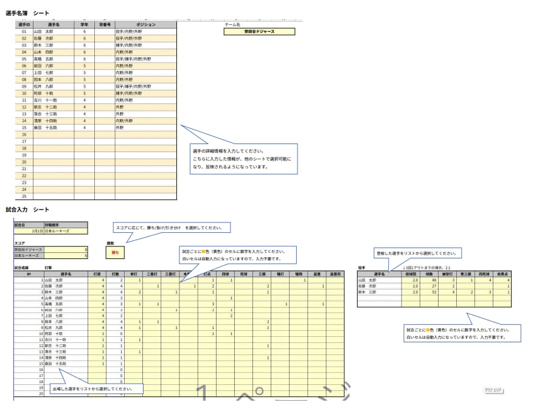Image resolution: width=542 pixels, height=408 pixels.
Task: Select the opponent cell 日本ルーキーズ under 対戦相手
Action: click(66, 231)
